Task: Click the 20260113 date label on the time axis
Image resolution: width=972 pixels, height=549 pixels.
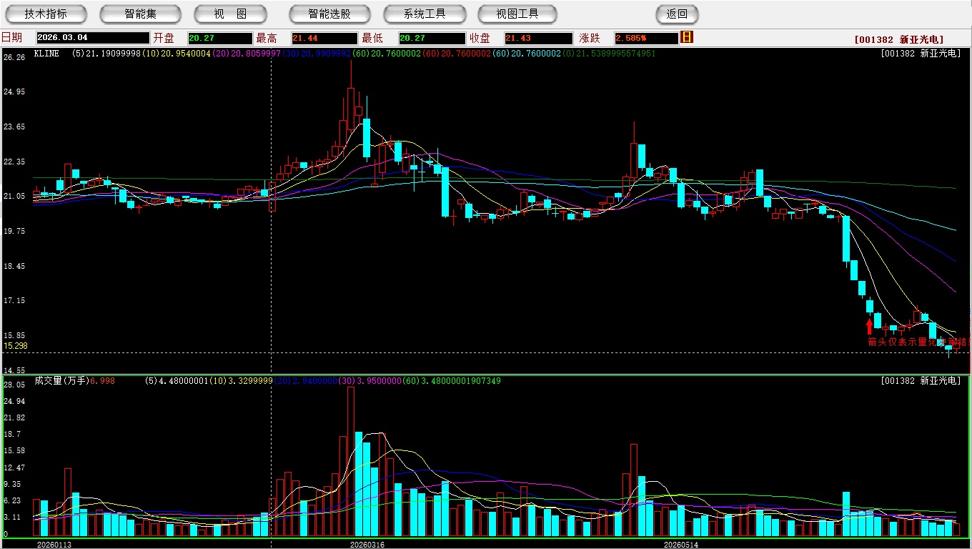Action: (54, 545)
